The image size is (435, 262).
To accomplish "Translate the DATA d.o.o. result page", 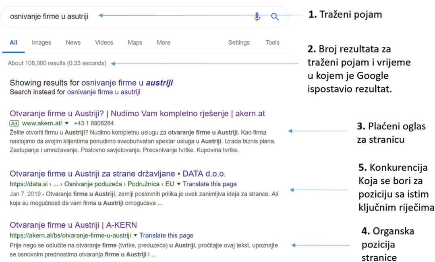I will [x=210, y=184].
